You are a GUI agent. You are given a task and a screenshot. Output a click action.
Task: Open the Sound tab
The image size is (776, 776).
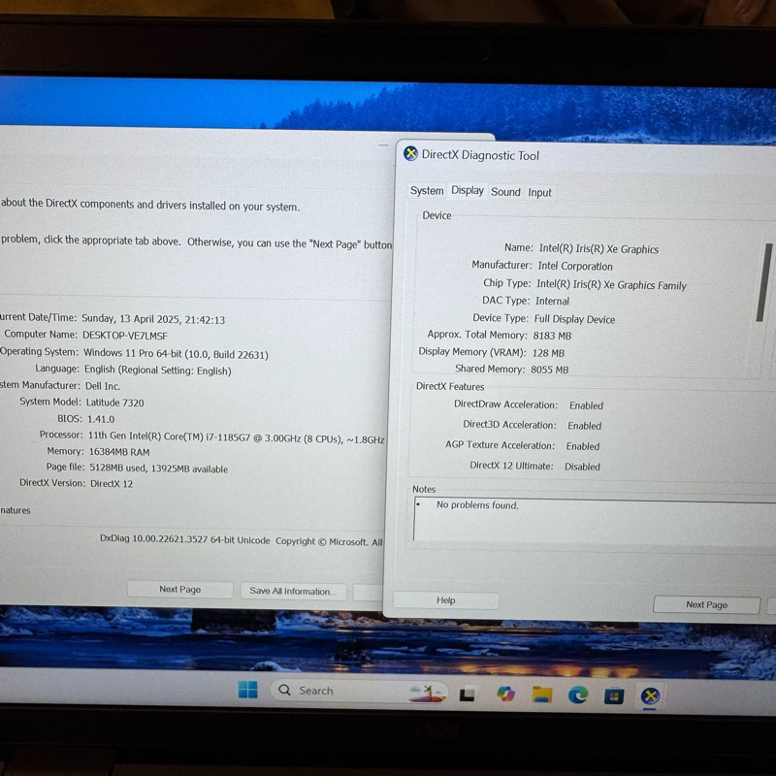pos(505,192)
